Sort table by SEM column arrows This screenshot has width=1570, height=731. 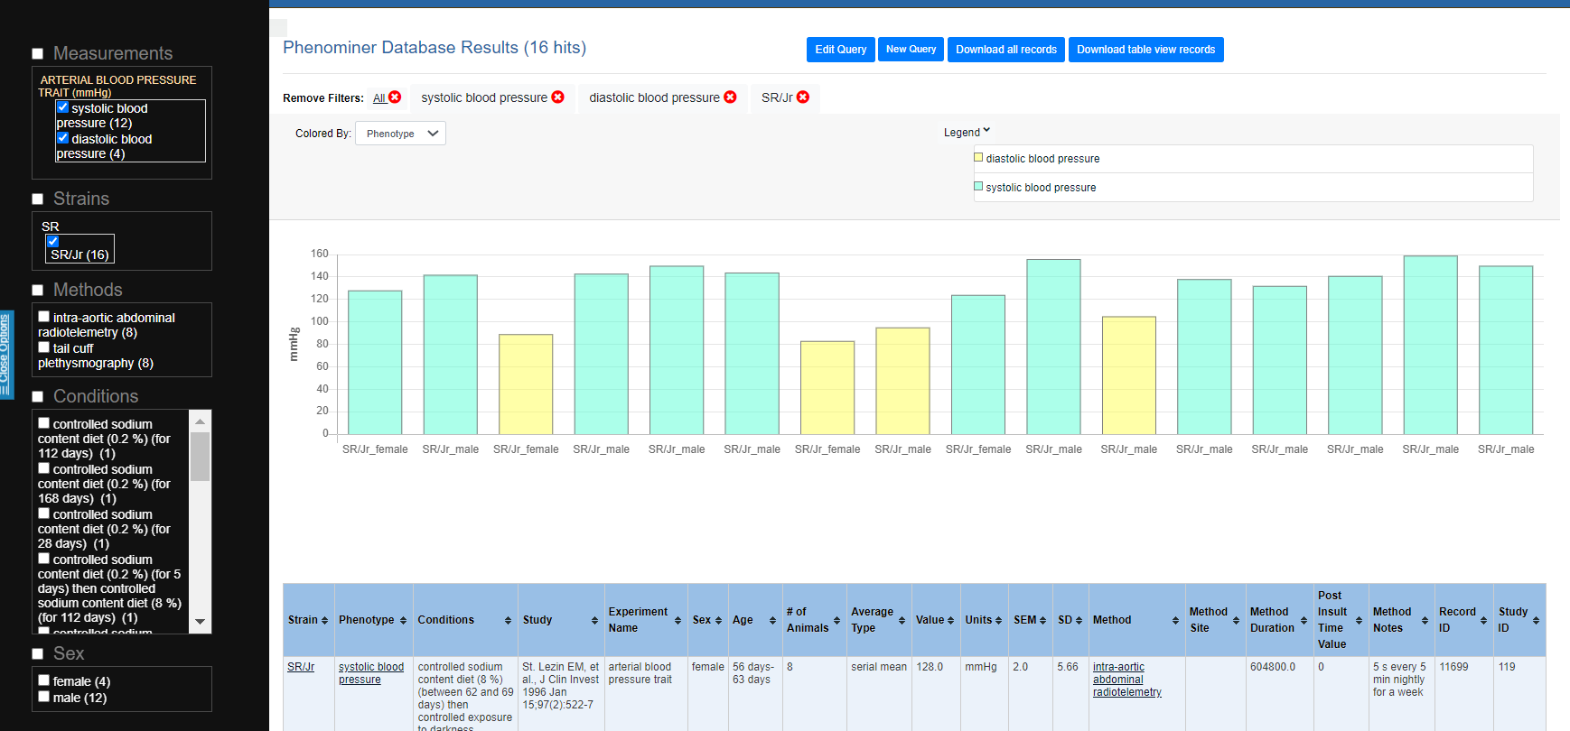click(1042, 621)
